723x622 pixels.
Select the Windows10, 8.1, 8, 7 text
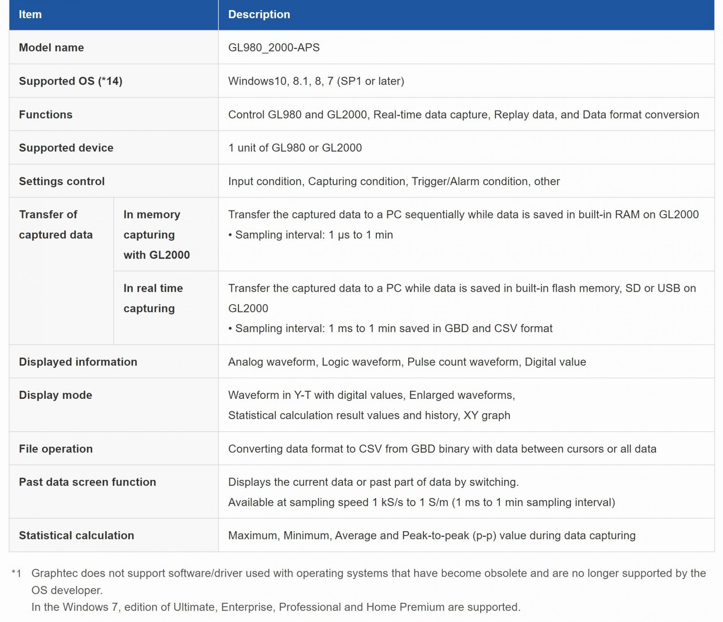coord(316,81)
